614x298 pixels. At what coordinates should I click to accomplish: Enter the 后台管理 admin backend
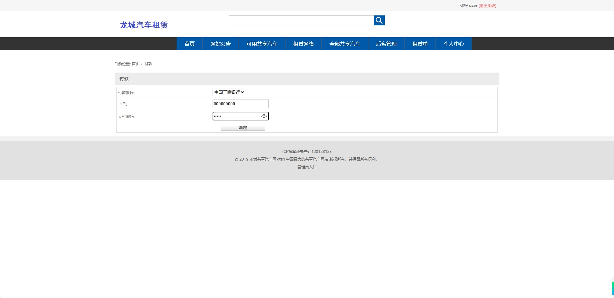386,44
